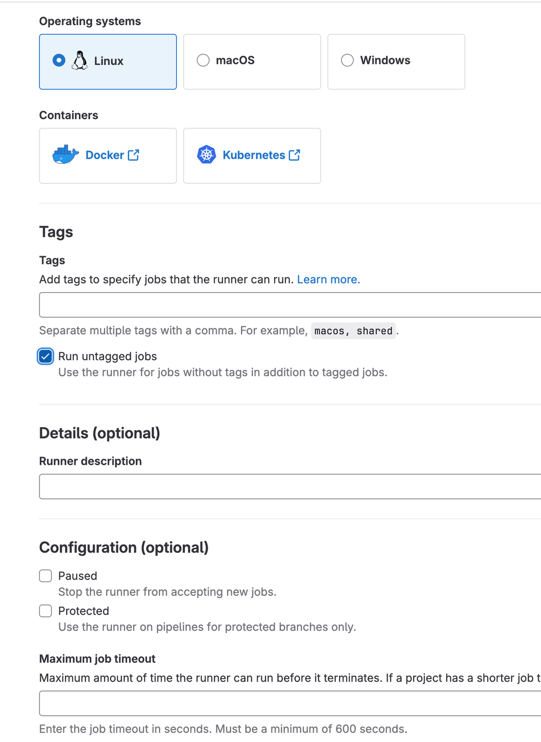Click the Runner description label
The height and width of the screenshot is (742, 541).
(x=91, y=461)
